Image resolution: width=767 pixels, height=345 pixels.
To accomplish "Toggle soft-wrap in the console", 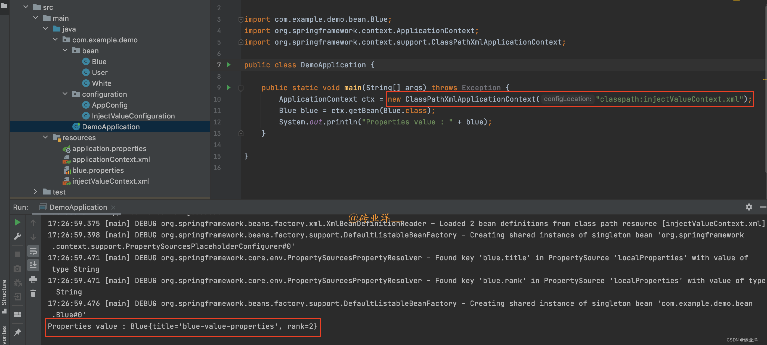I will click(x=33, y=252).
